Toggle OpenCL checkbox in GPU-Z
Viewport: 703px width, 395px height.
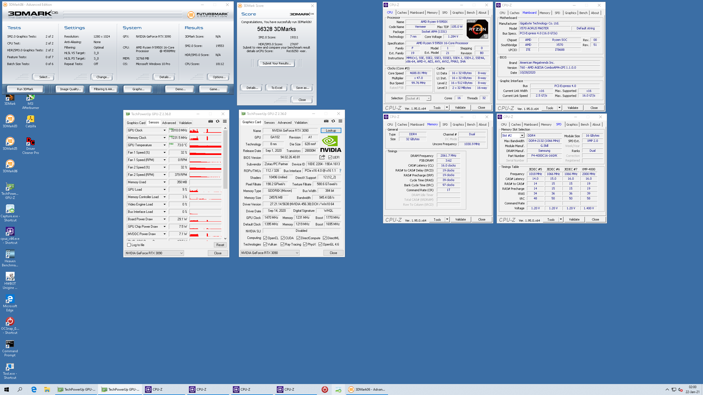[x=265, y=238]
